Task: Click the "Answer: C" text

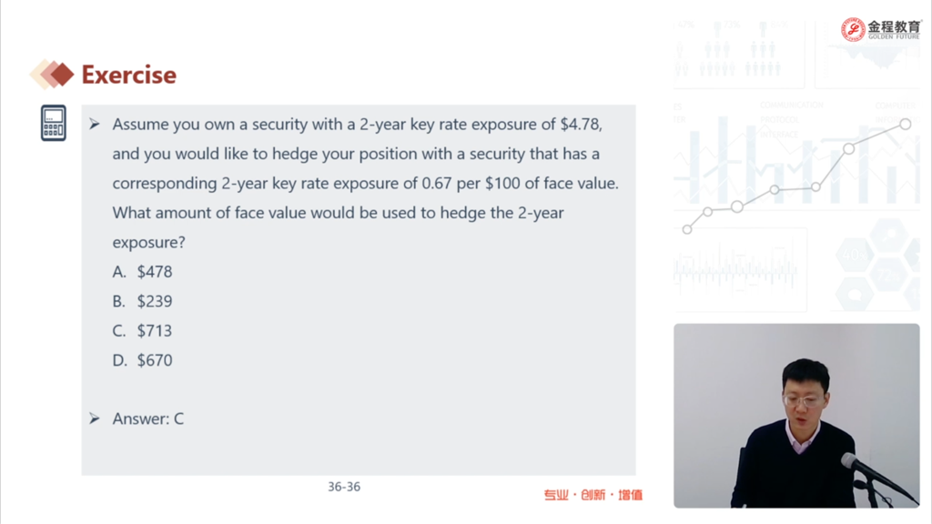Action: coord(148,419)
